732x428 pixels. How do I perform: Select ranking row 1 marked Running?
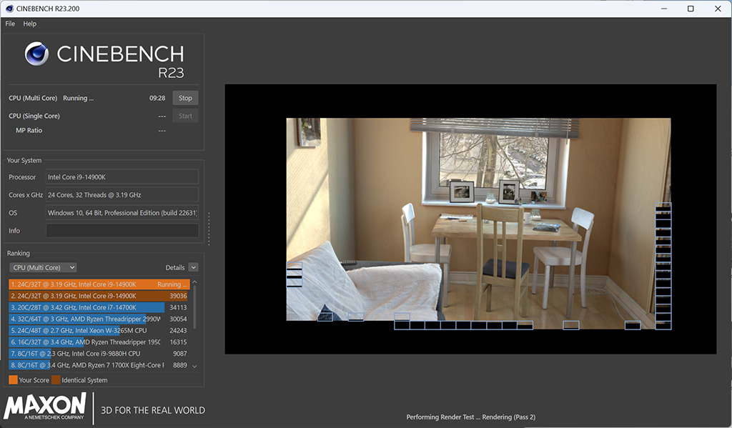click(x=99, y=284)
